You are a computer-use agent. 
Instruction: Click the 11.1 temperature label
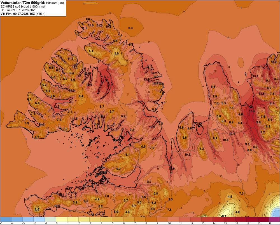[x=55, y=62]
